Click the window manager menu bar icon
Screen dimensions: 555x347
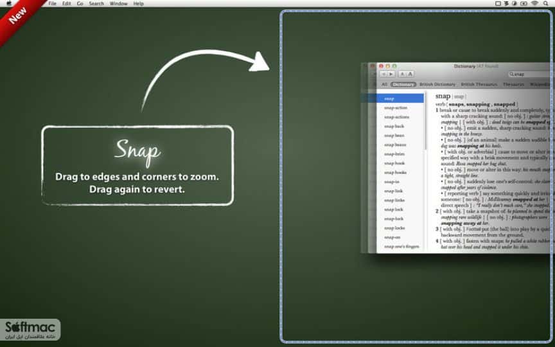tap(498, 4)
